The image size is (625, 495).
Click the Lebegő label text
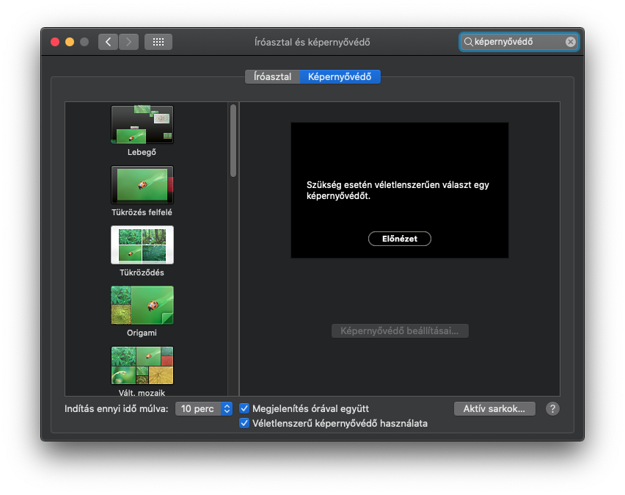pyautogui.click(x=142, y=152)
